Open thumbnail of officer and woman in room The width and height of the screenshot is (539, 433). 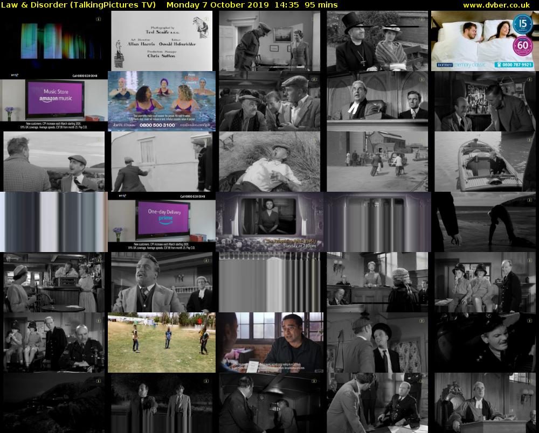[269, 41]
